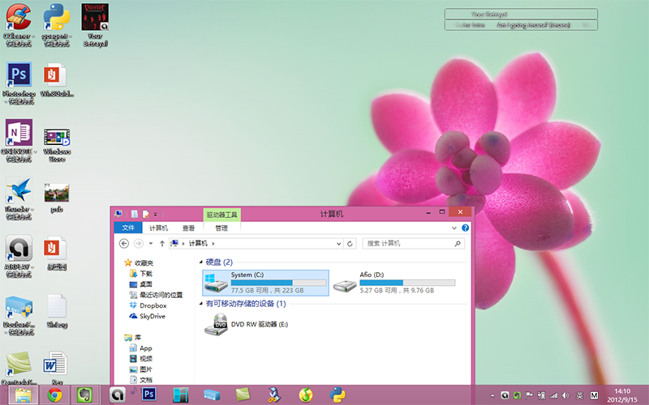Open 下载 in the navigation pane
Screen dimensions: 649x405
coord(140,274)
